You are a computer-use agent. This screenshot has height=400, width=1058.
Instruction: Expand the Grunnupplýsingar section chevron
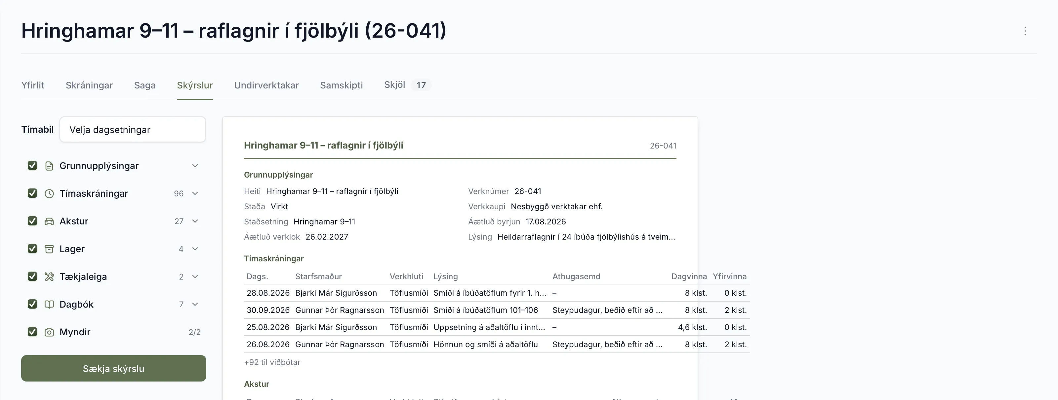click(195, 166)
